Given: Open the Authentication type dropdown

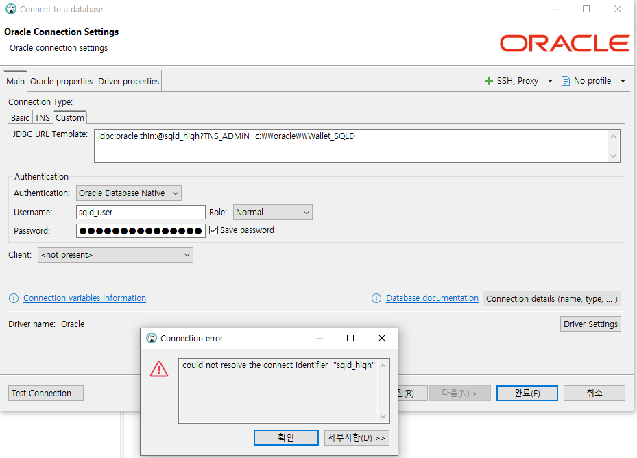Looking at the screenshot, I should 129,193.
